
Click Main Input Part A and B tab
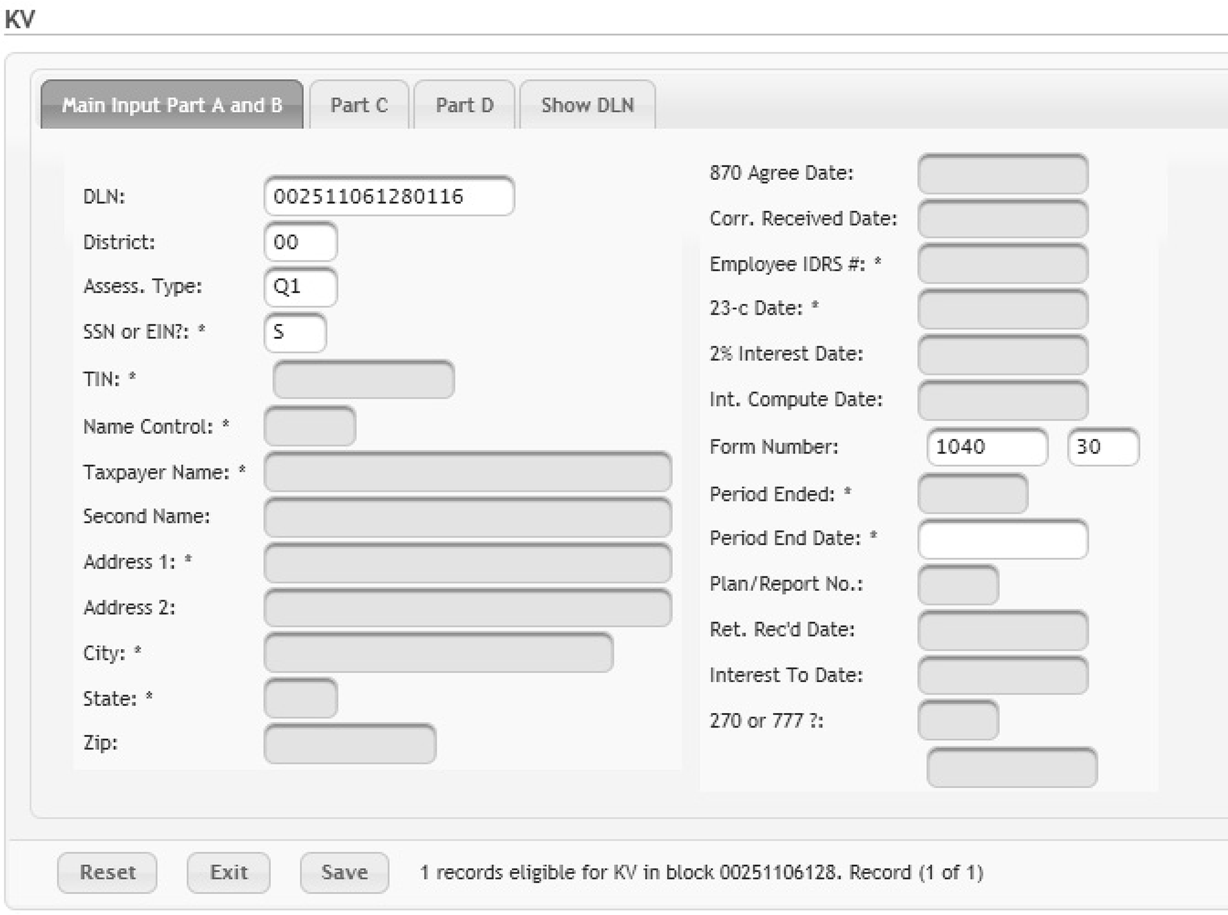[x=172, y=105]
